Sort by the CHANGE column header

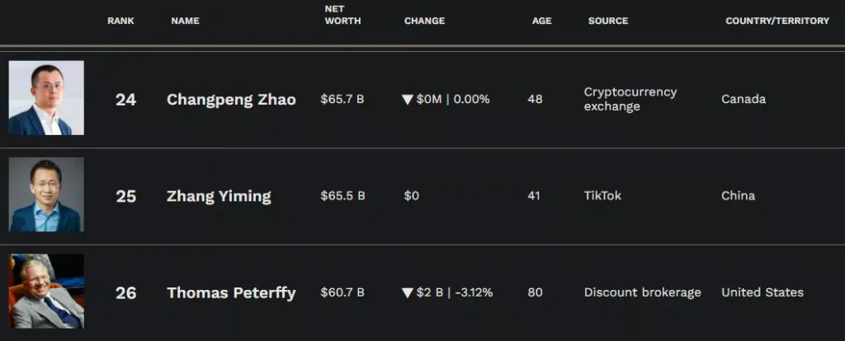click(x=425, y=21)
